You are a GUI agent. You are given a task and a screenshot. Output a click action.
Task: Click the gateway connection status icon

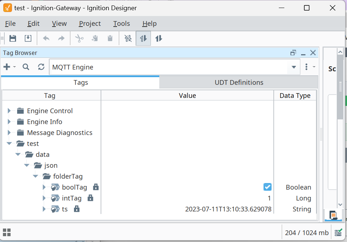(339, 232)
